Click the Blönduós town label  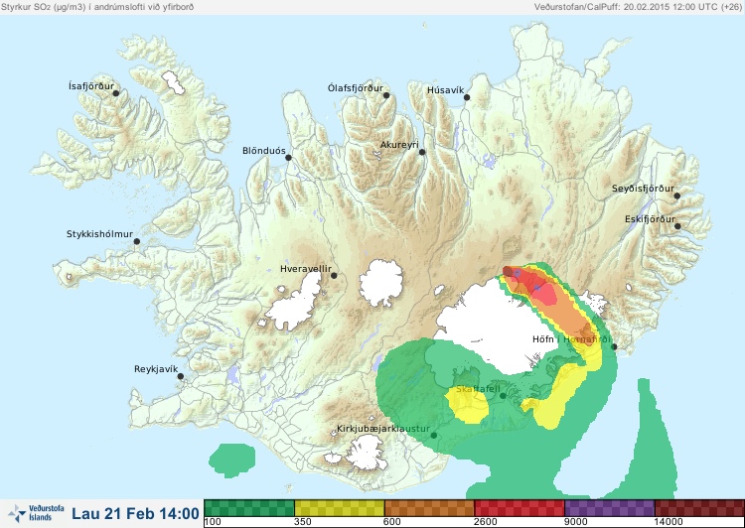[264, 151]
